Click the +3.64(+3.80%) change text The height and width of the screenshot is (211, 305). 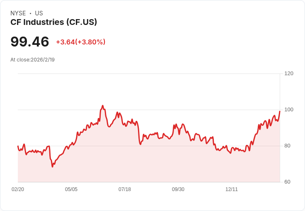coord(81,42)
